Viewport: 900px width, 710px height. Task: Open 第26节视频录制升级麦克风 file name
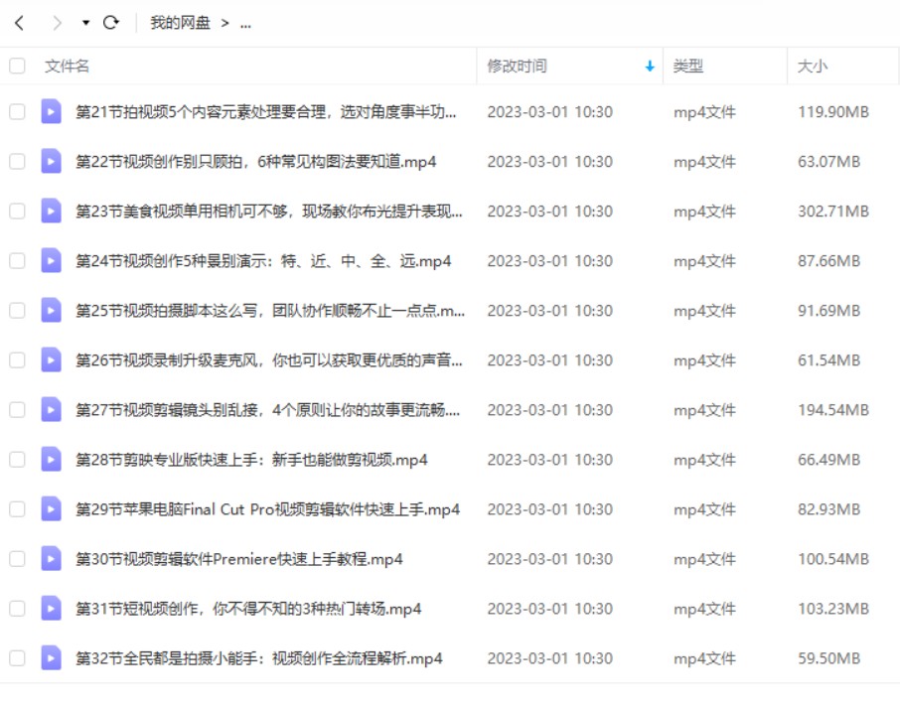268,360
